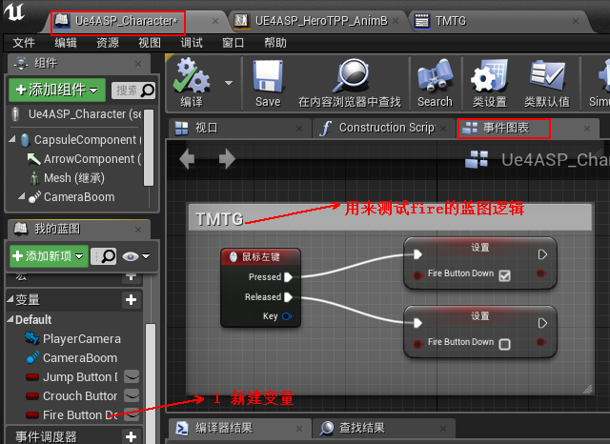Click the Pressed execution pin
The height and width of the screenshot is (444, 610).
tap(288, 277)
